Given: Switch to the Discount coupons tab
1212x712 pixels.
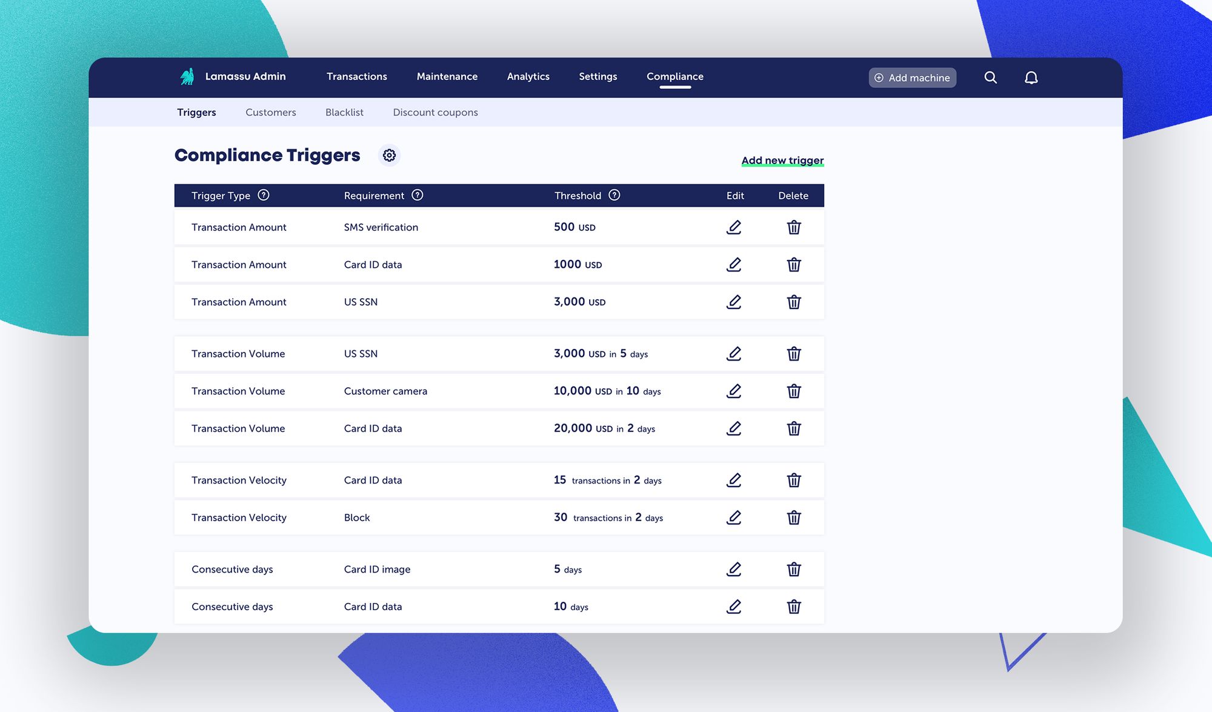Looking at the screenshot, I should point(435,112).
